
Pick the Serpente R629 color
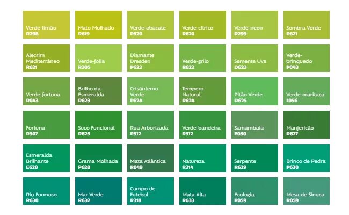[255, 158]
